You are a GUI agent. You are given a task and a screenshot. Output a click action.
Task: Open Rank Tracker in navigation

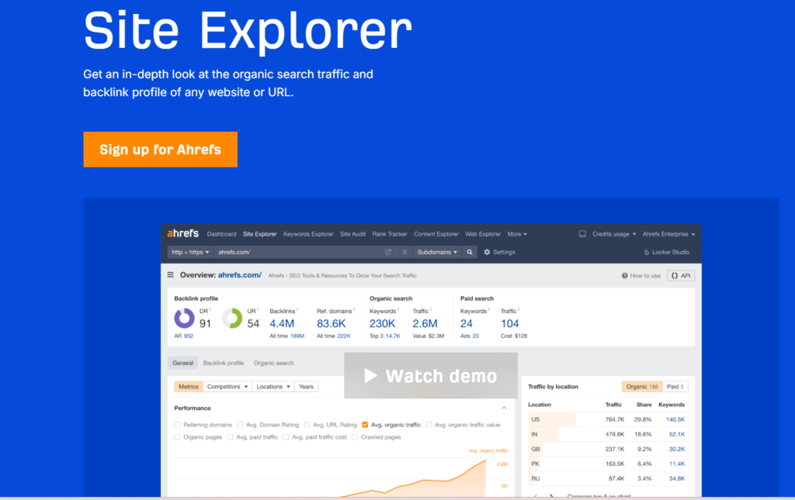pos(390,234)
